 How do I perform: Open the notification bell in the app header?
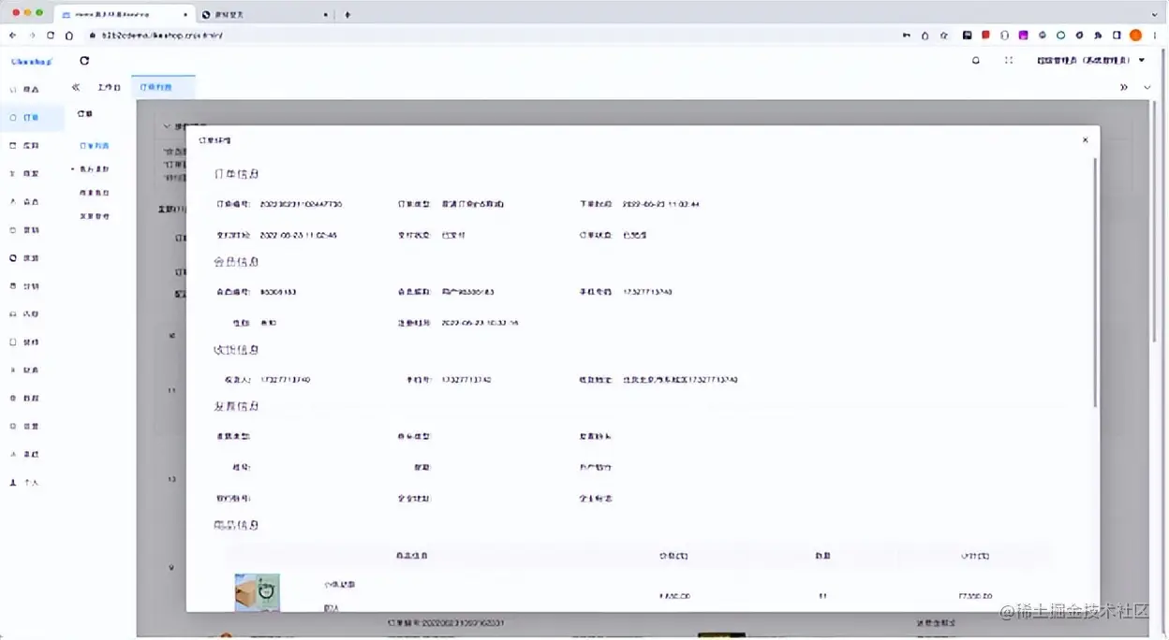pyautogui.click(x=976, y=60)
